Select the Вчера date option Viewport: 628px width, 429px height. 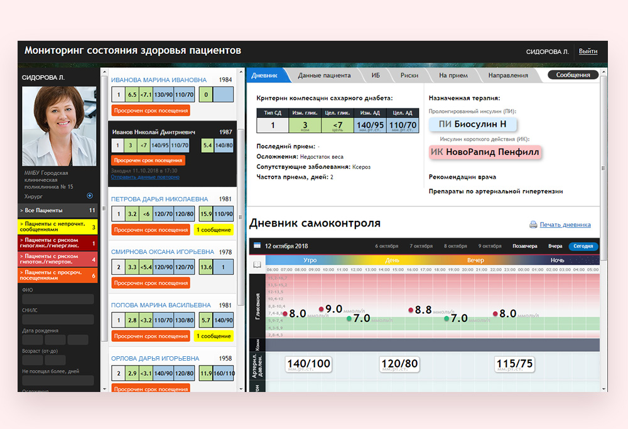[555, 246]
